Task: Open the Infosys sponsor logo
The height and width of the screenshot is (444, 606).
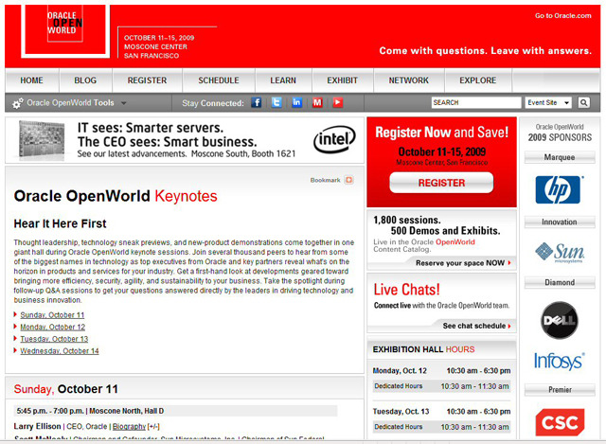Action: coord(560,362)
